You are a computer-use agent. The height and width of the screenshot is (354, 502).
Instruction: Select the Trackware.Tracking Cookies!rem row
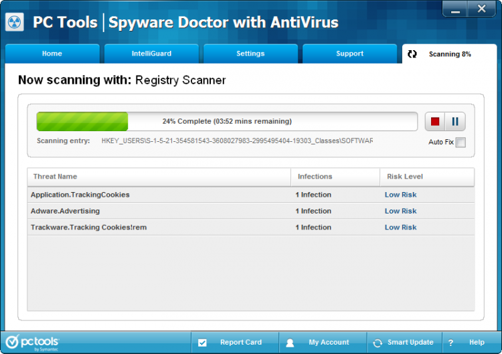point(251,228)
